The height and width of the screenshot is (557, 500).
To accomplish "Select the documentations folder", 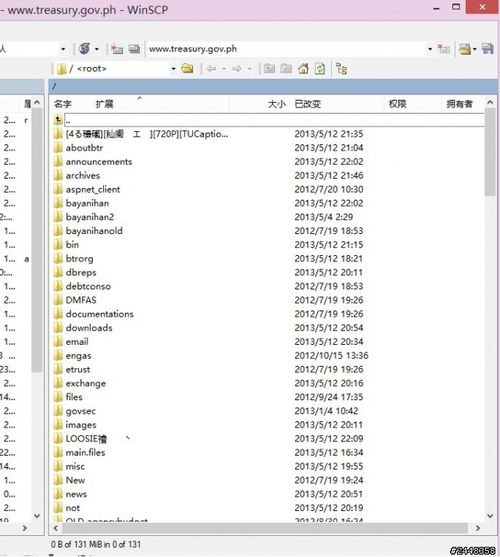I will click(100, 314).
